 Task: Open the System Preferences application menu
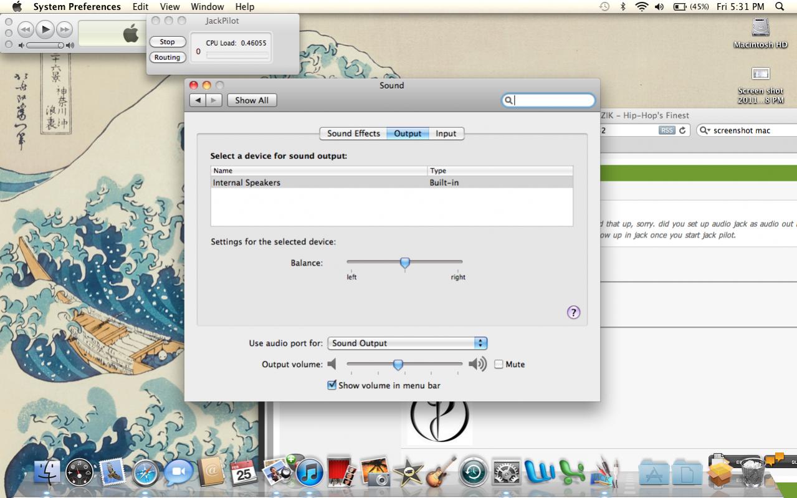77,7
